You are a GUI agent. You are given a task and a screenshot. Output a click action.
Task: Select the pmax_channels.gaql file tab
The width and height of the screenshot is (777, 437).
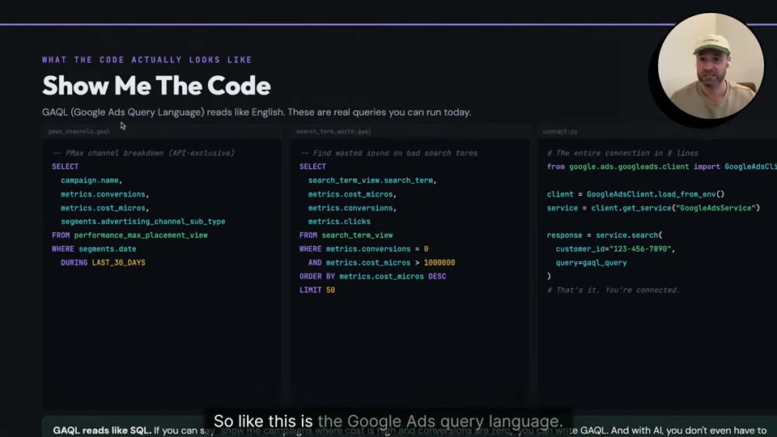coord(79,131)
